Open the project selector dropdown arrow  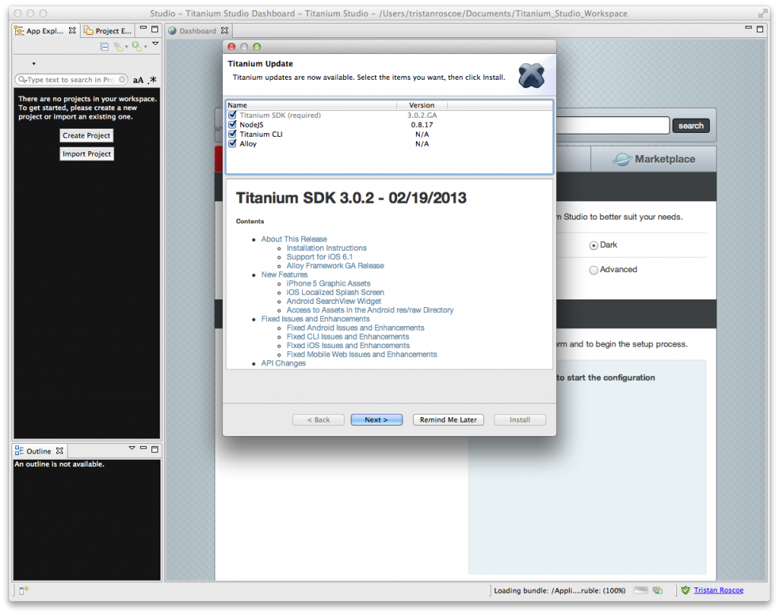point(33,64)
